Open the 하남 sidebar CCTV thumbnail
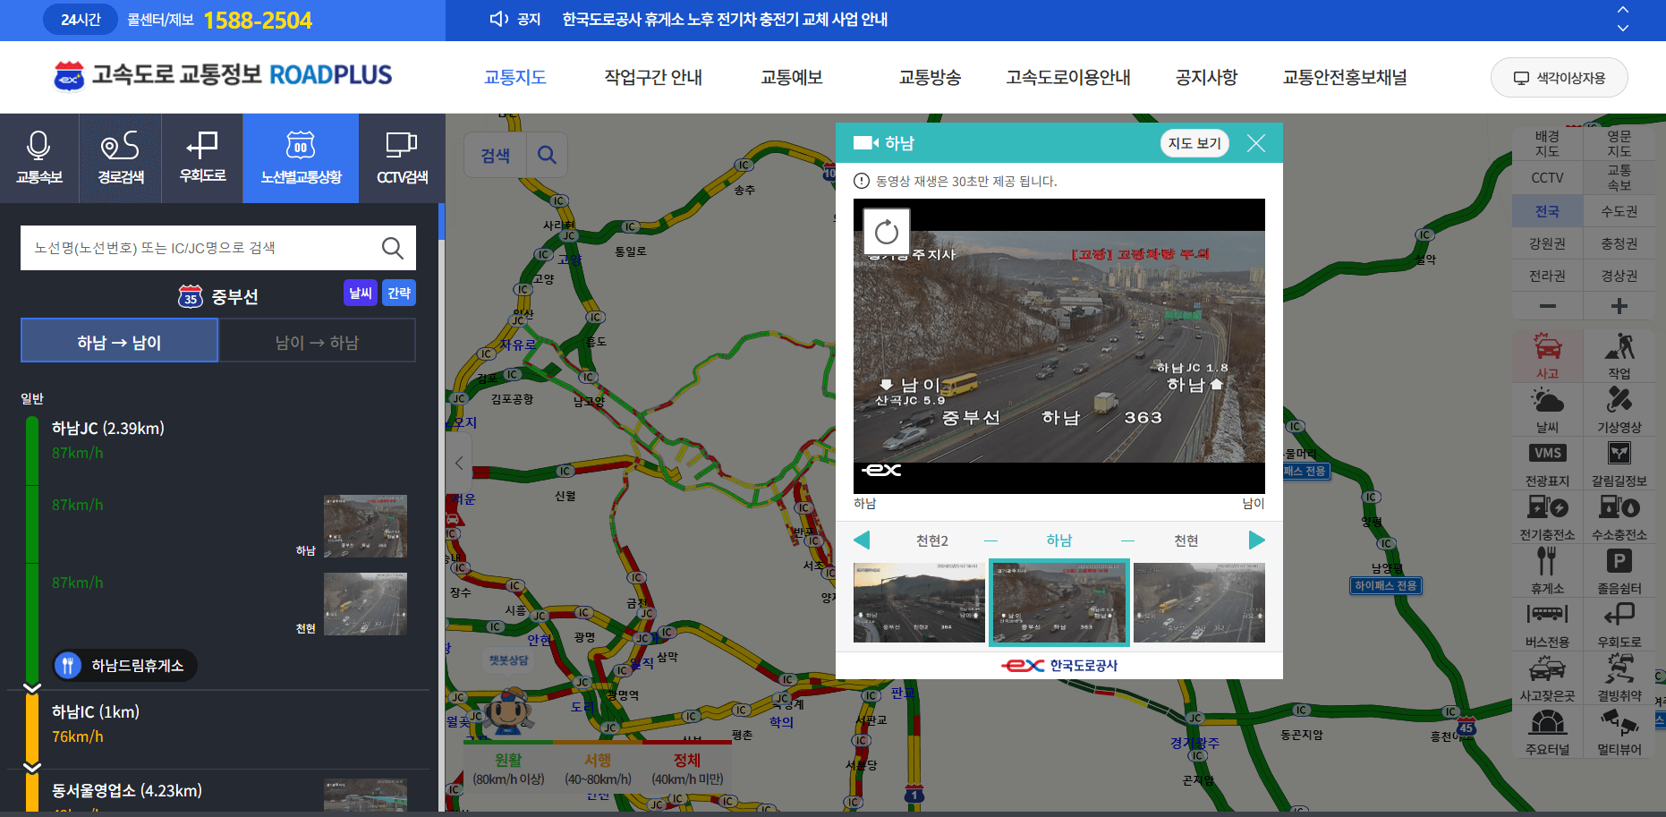 pyautogui.click(x=365, y=526)
